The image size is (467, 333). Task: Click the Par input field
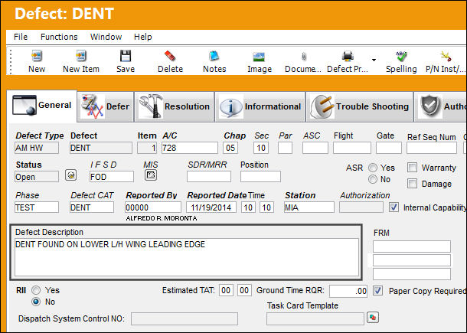[285, 148]
